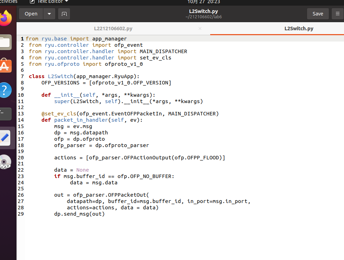Open the hamburger menu in the header bar
Image resolution: width=344 pixels, height=260 pixels.
click(x=337, y=14)
